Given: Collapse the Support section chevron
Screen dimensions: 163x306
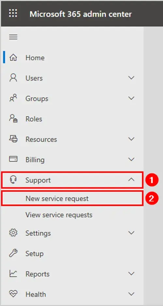Looking at the screenshot, I should coord(131,180).
